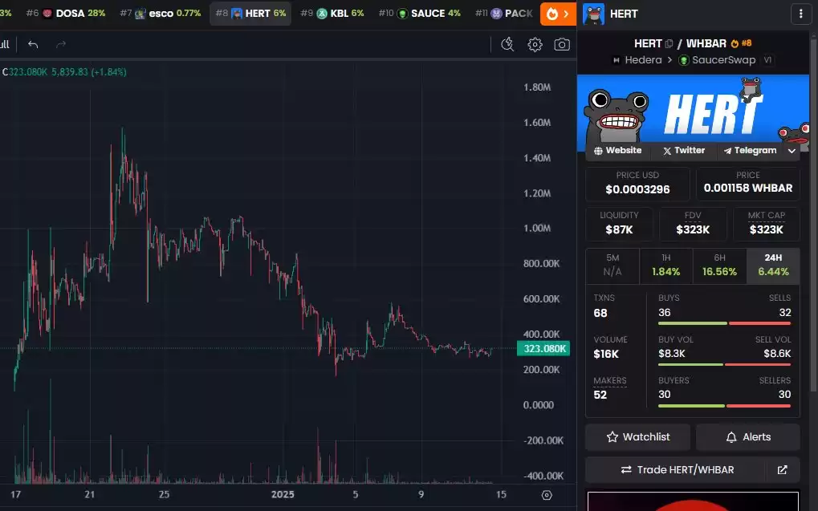The width and height of the screenshot is (818, 511).
Task: Open the Alerts button
Action: click(x=747, y=437)
